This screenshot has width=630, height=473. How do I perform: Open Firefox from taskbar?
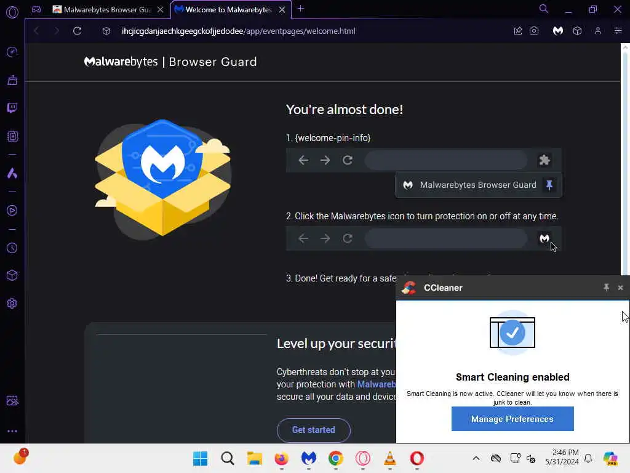click(x=281, y=458)
